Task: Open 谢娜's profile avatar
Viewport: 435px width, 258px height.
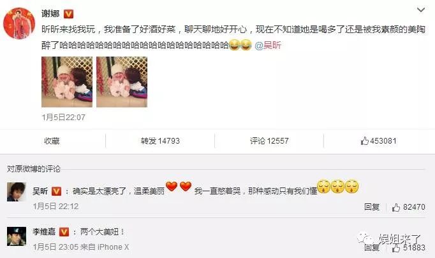Action: (19, 24)
